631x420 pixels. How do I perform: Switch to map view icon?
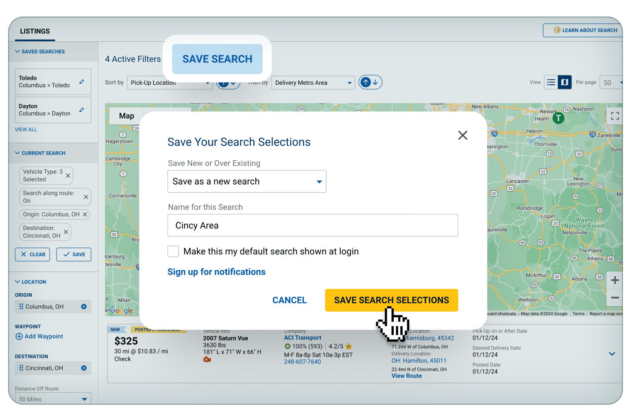565,82
